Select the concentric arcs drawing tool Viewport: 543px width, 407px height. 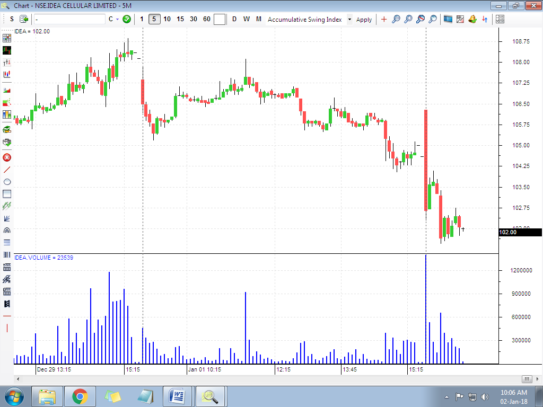[x=6, y=231]
